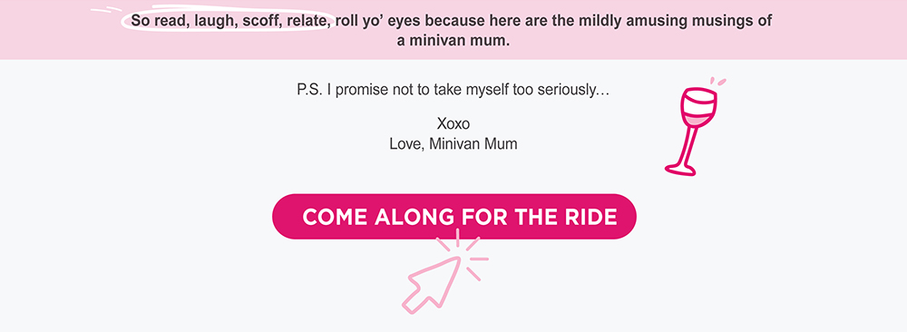Click the 'Xoxo' sign-off text
The width and height of the screenshot is (907, 332).
click(453, 123)
